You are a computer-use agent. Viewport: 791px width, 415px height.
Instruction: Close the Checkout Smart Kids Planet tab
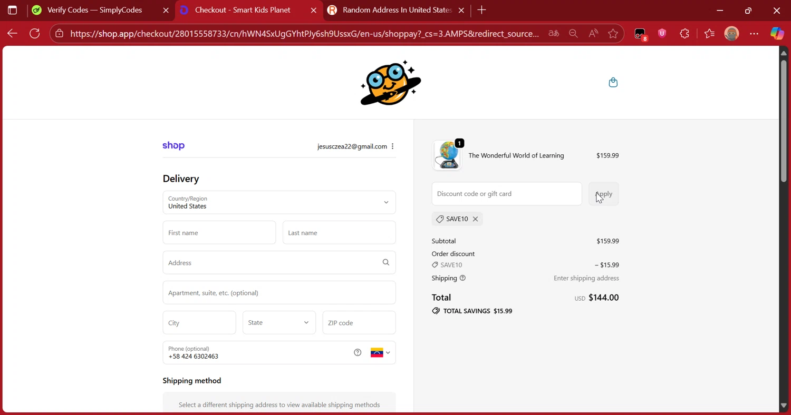313,10
